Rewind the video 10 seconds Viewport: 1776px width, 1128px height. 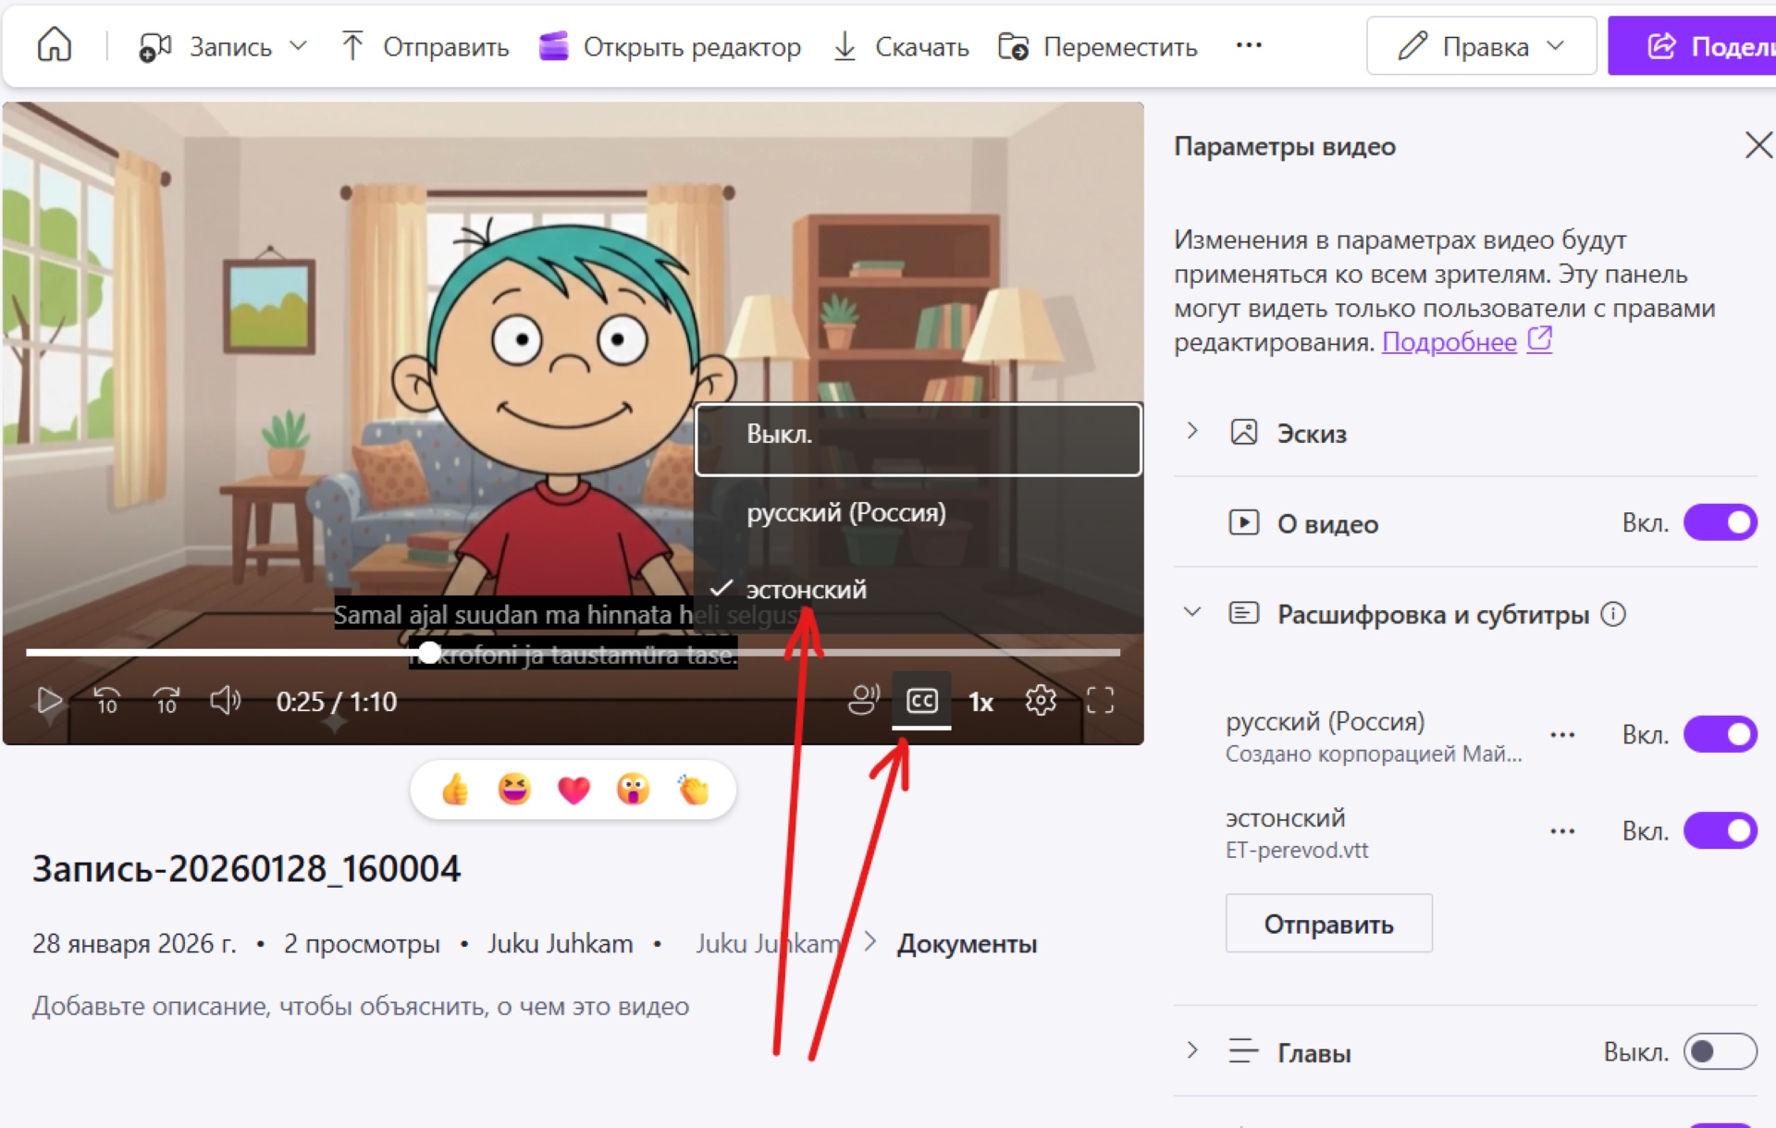click(107, 701)
